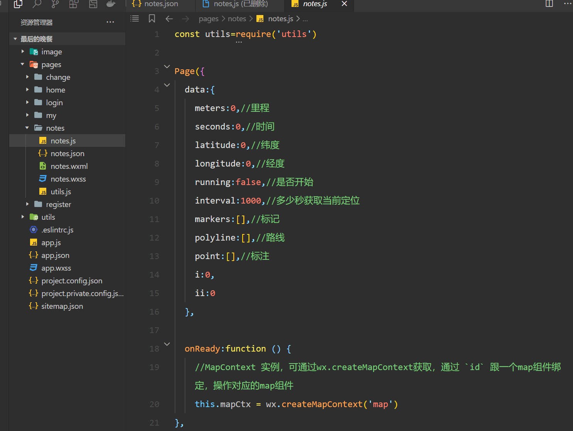Viewport: 573px width, 431px height.
Task: Click the running:false value
Action: coord(248,182)
